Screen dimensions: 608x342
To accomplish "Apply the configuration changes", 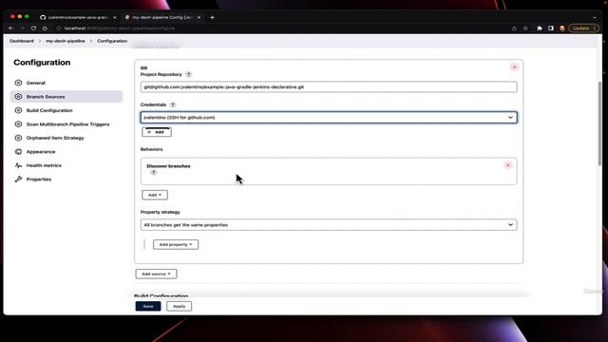I will 180,306.
